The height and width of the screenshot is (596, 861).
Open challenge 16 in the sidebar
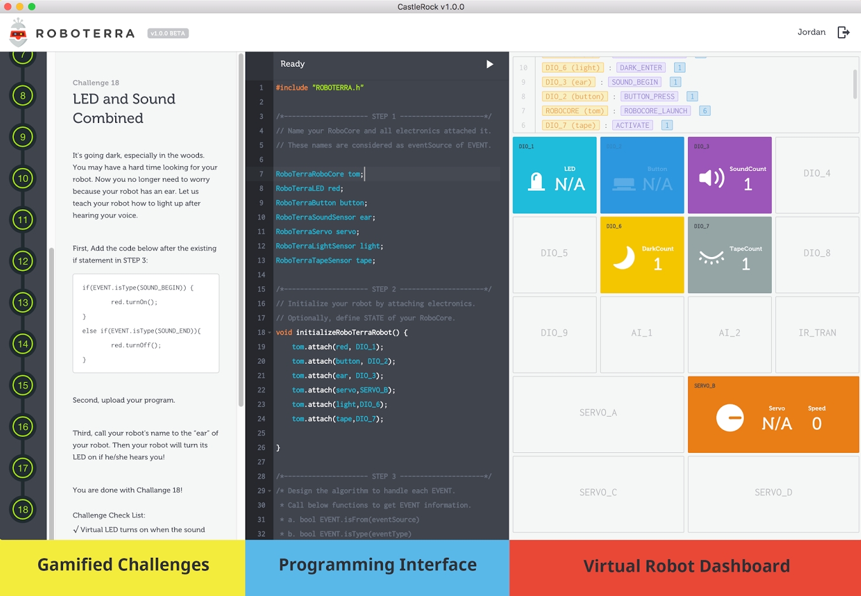click(x=23, y=427)
